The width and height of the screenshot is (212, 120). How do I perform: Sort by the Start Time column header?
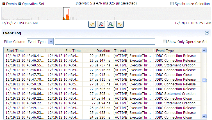(25, 51)
